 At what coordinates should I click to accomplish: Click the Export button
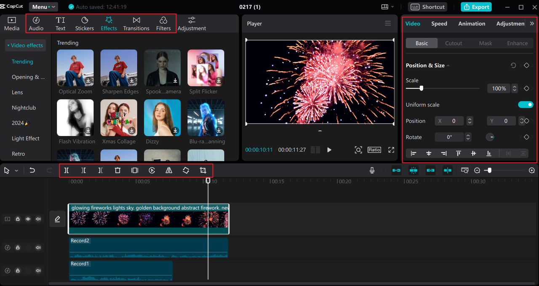[476, 7]
